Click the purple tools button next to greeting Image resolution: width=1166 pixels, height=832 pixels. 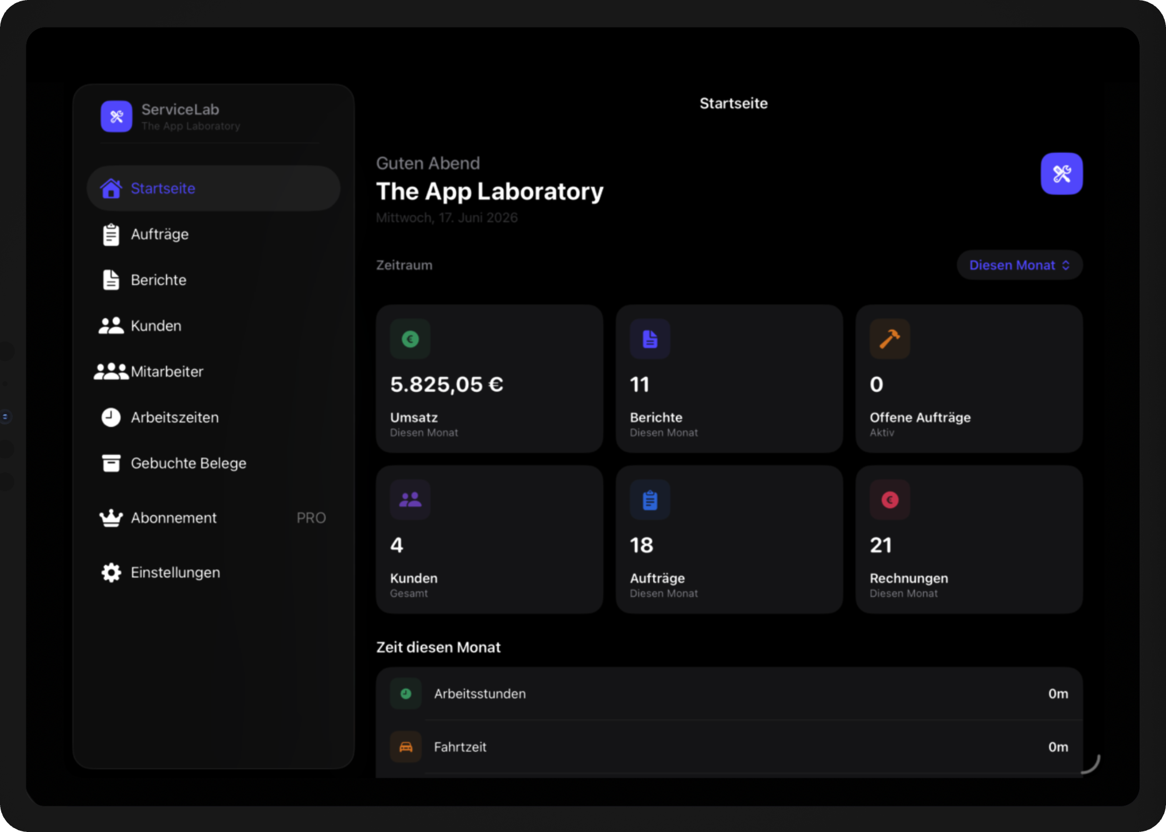click(1062, 174)
